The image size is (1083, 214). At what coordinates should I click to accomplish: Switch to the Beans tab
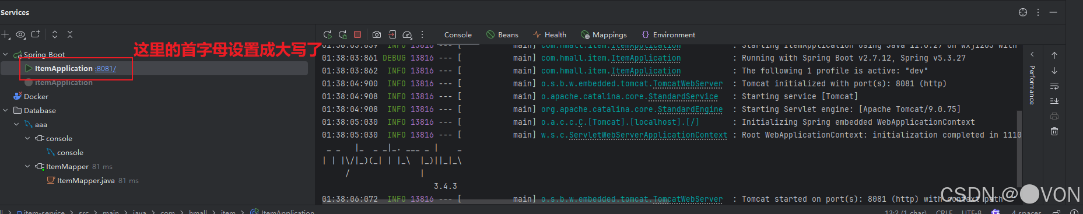(502, 35)
